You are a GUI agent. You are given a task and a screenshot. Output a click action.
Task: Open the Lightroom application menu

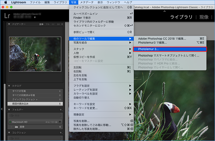(18, 2)
